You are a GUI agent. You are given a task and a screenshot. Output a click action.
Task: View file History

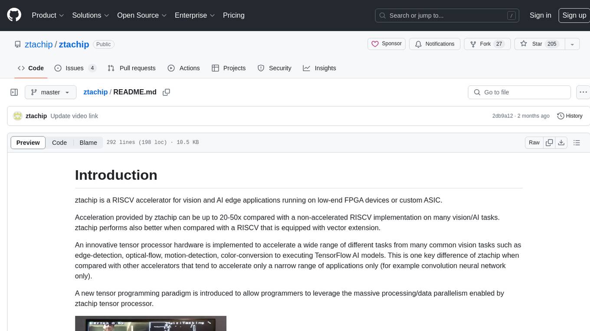570,116
